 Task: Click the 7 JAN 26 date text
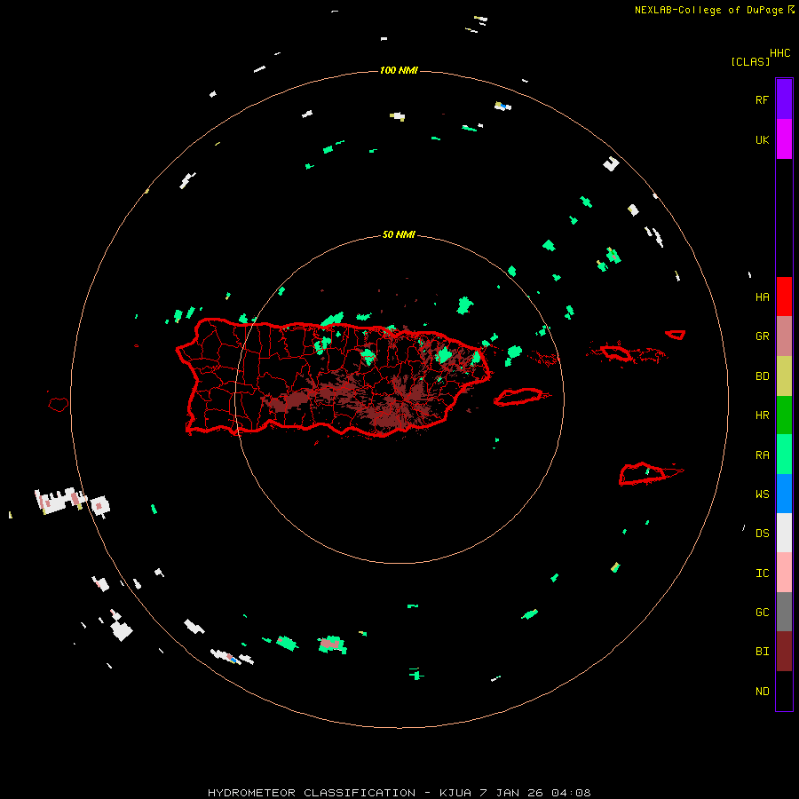tap(511, 793)
